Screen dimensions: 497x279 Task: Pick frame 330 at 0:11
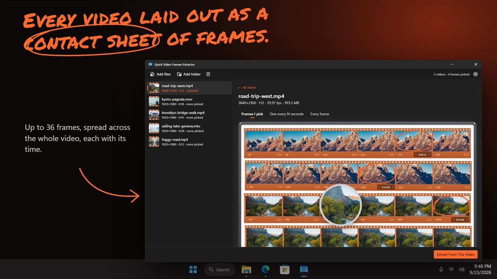451,141
